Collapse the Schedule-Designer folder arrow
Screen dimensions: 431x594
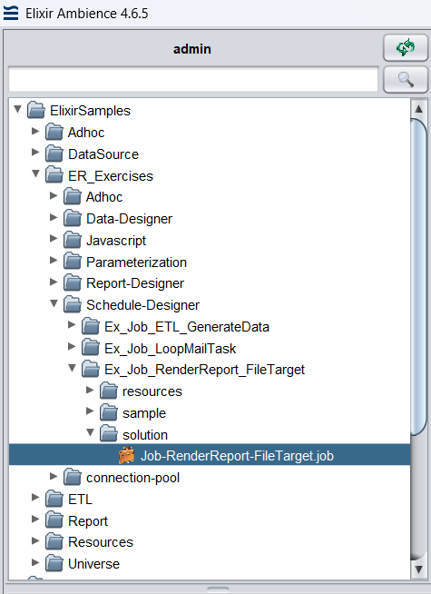[x=54, y=303]
